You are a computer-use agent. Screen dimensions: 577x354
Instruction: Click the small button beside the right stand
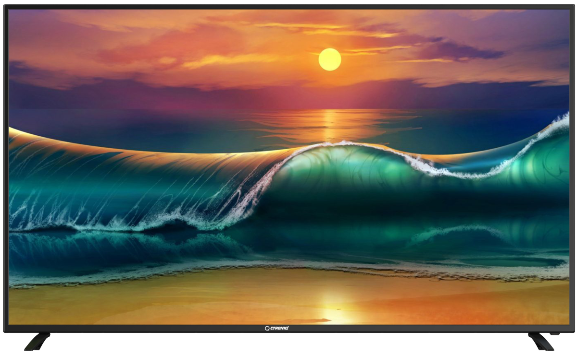point(554,333)
